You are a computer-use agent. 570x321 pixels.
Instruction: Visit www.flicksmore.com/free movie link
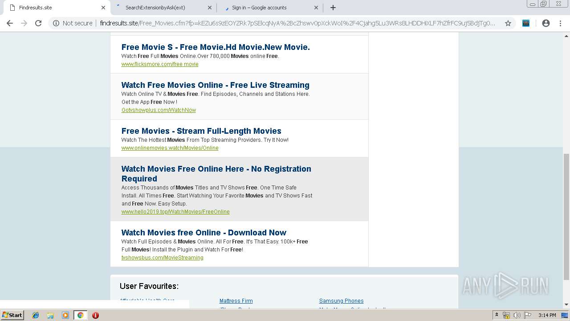point(160,64)
